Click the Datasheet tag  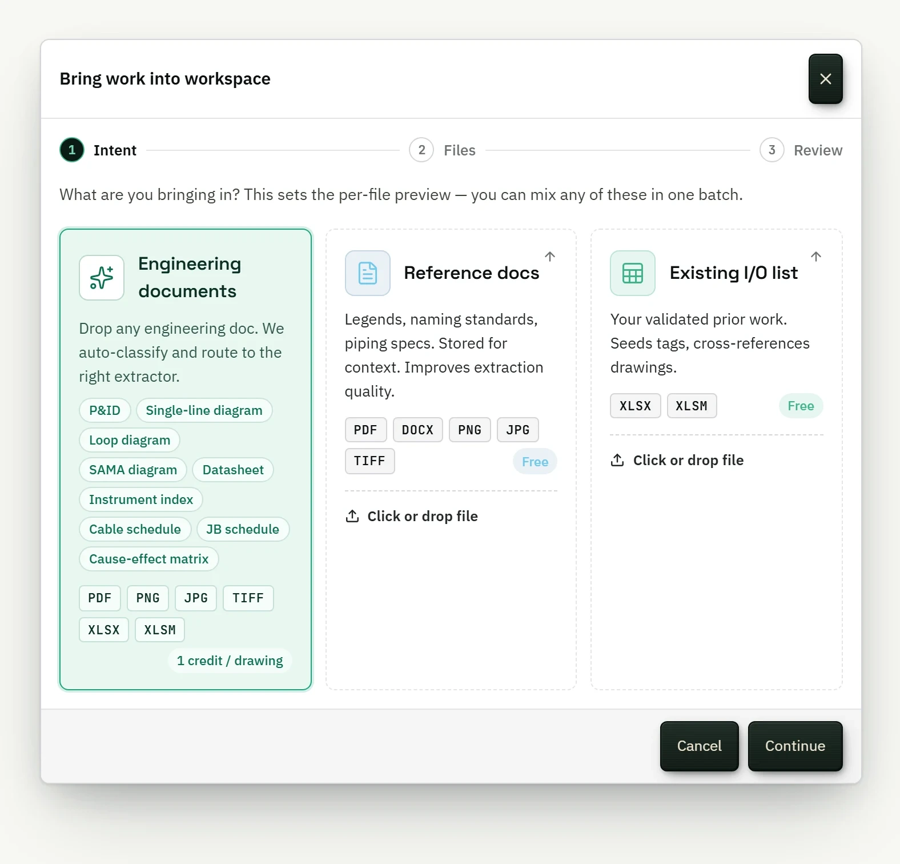tap(233, 470)
